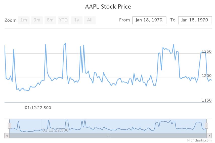Select the 1m zoom range

click(24, 20)
